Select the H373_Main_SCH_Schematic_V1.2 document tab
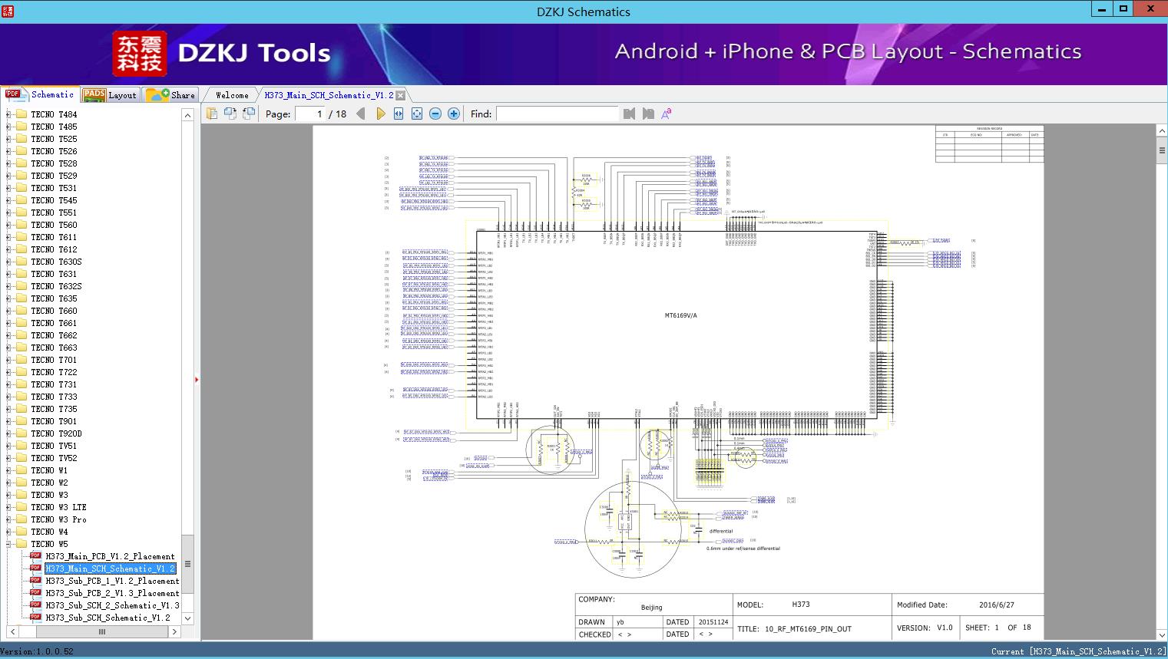The width and height of the screenshot is (1168, 659). pos(329,95)
